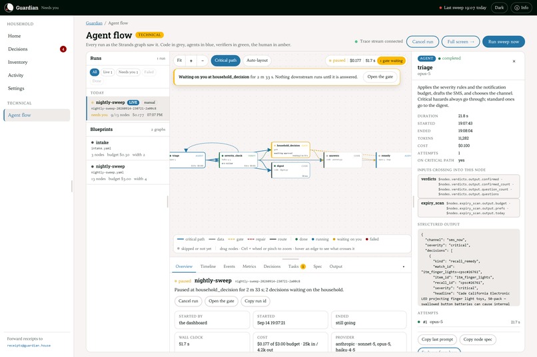The height and width of the screenshot is (357, 537).
Task: Switch to the Timeline tab
Action: pos(208,267)
